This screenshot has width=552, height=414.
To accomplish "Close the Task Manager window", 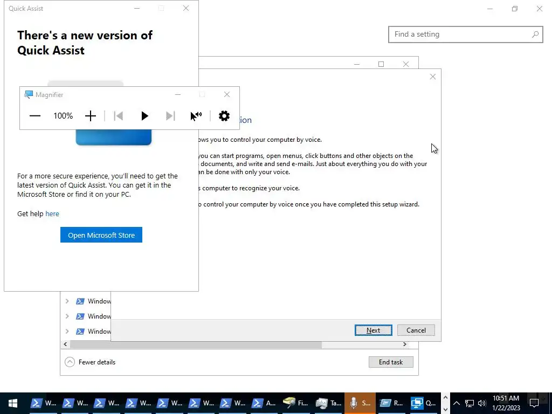I will (406, 64).
